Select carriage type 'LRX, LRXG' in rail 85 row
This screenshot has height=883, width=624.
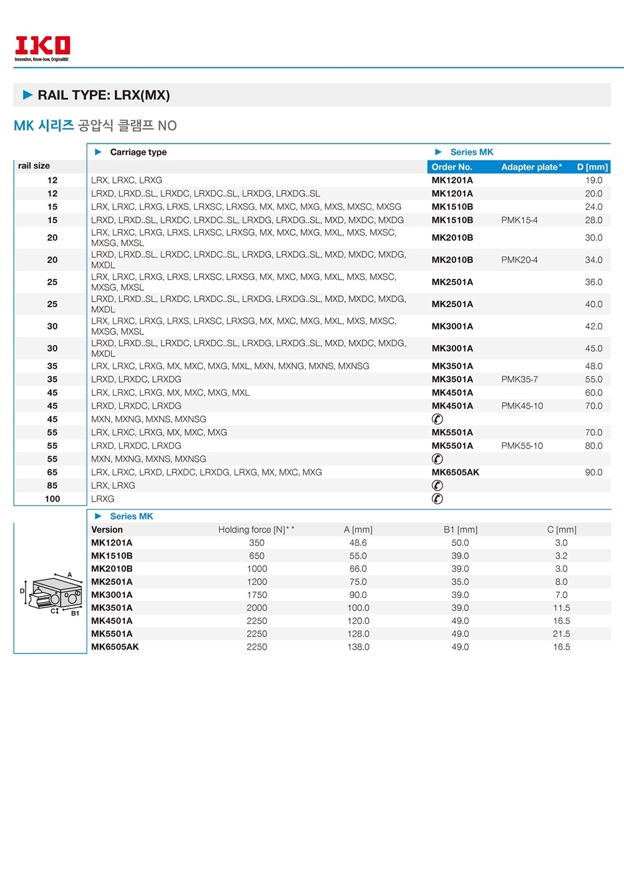pyautogui.click(x=113, y=485)
